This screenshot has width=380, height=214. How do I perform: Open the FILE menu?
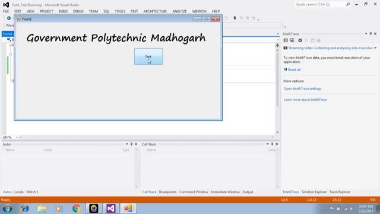coord(6,11)
